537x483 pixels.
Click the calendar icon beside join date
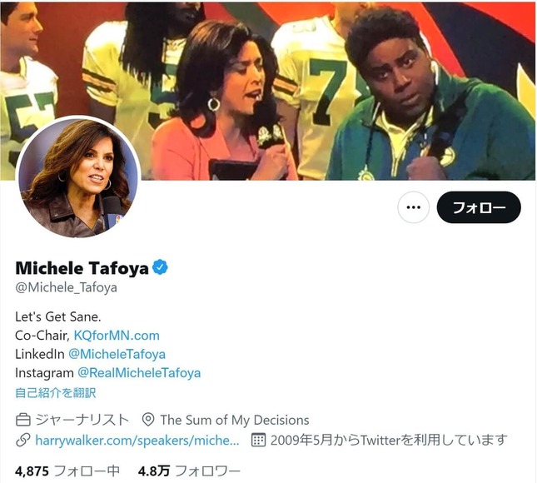pos(258,440)
